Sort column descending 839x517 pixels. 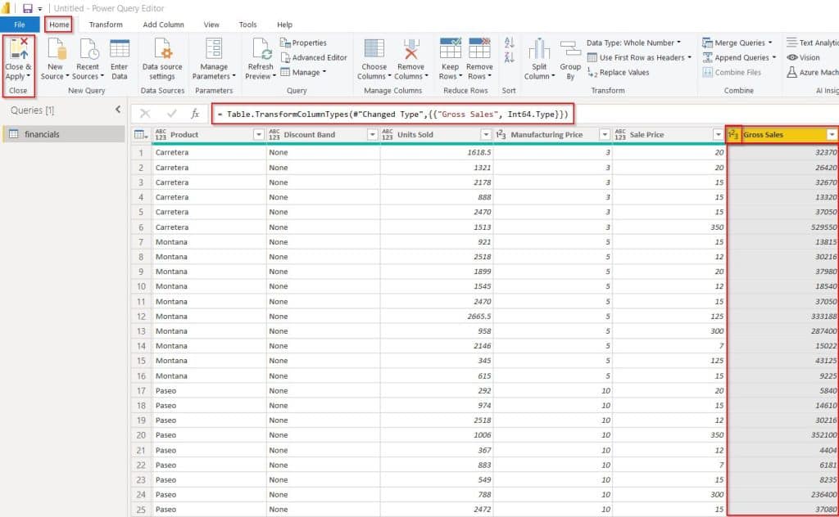(x=509, y=57)
